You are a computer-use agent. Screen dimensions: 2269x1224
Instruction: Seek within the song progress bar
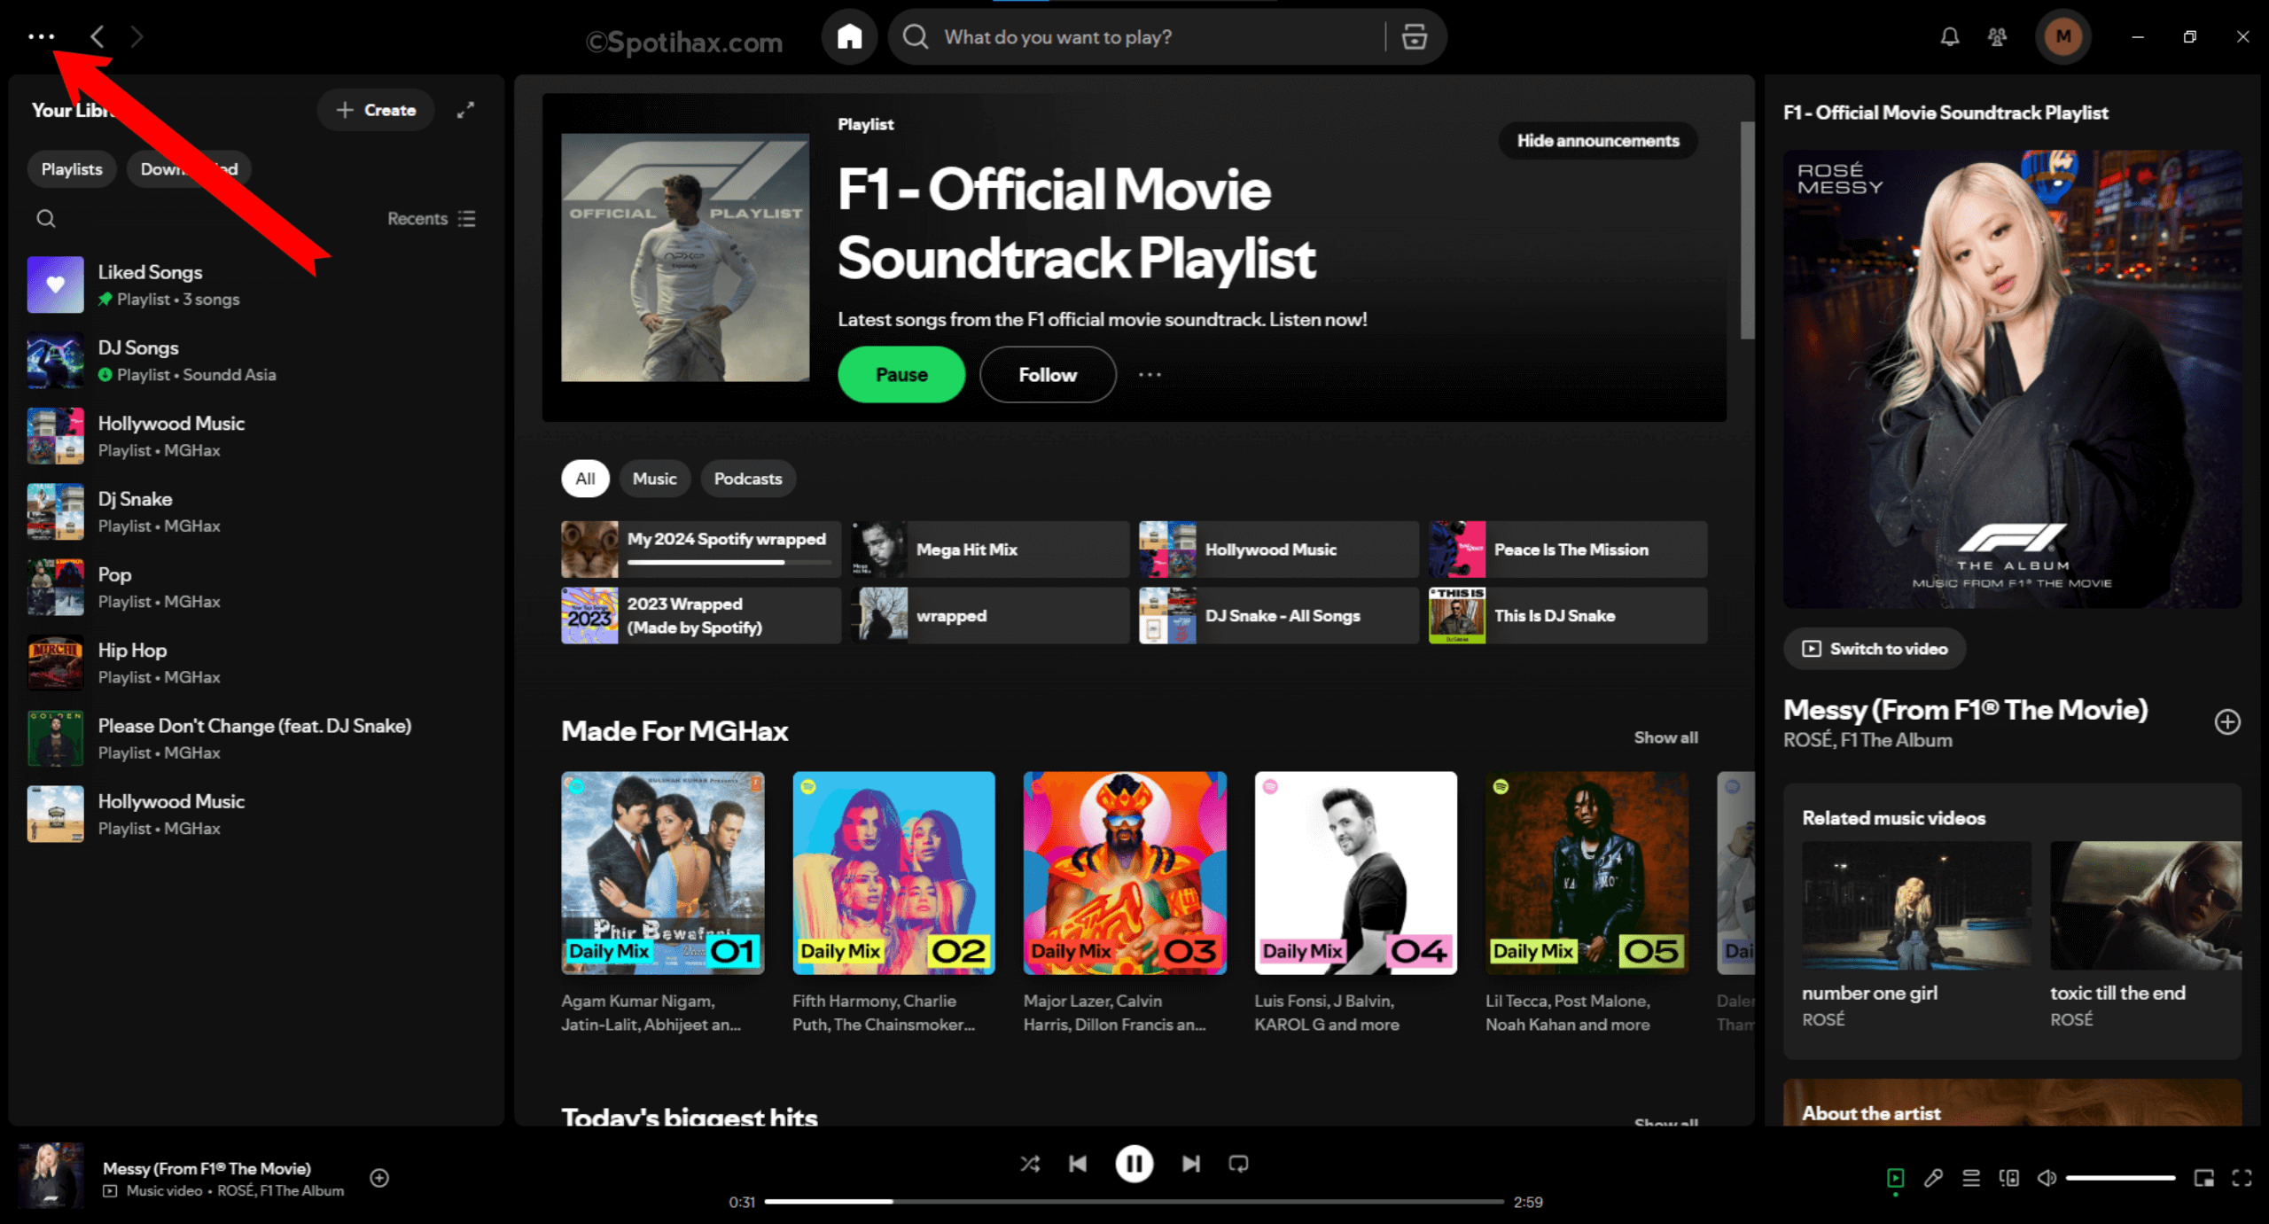pyautogui.click(x=1134, y=1202)
